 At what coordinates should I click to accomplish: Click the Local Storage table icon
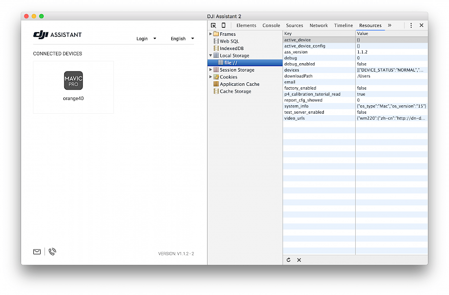click(216, 55)
